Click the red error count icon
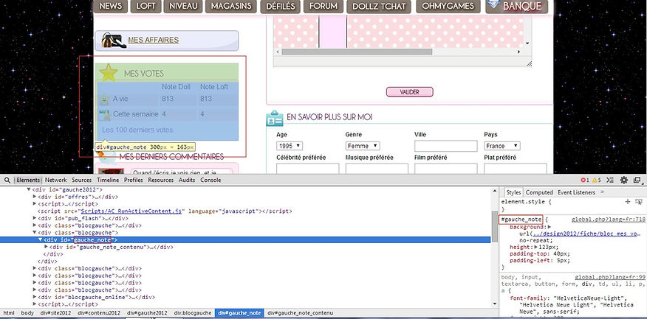Screen dimensions: 647x319 tap(583, 180)
